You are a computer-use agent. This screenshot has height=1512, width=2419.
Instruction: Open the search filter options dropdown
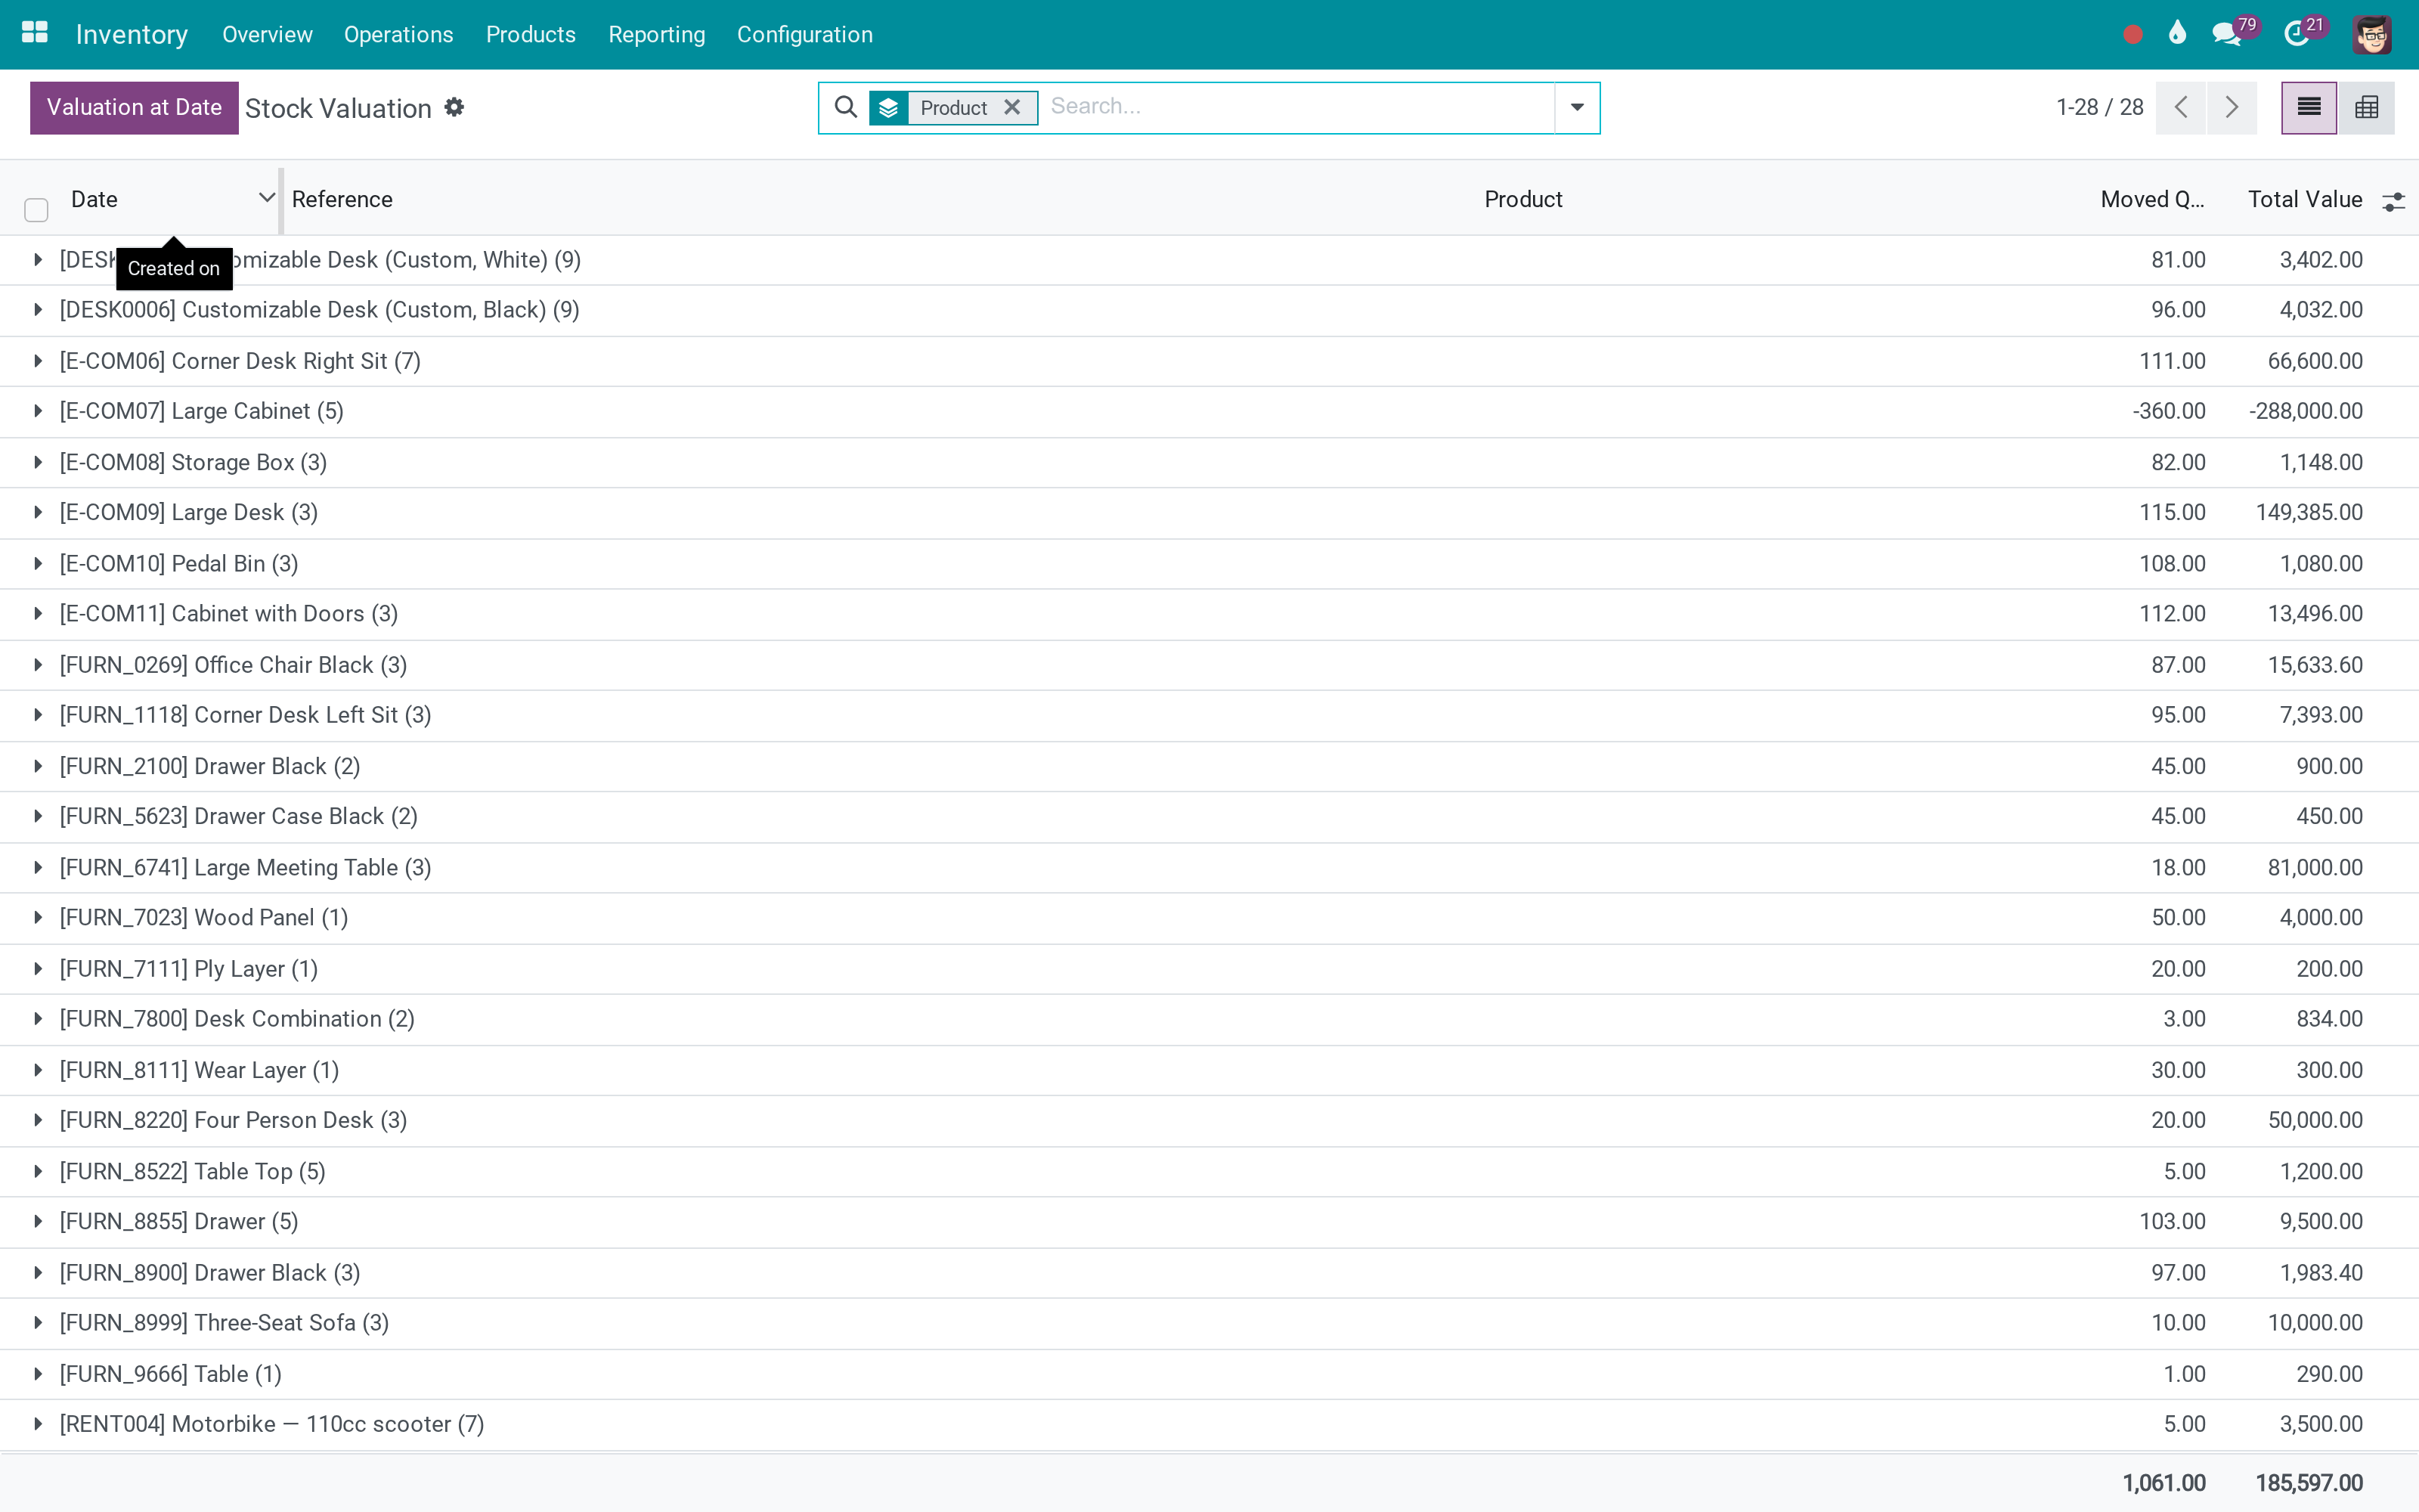coord(1576,107)
